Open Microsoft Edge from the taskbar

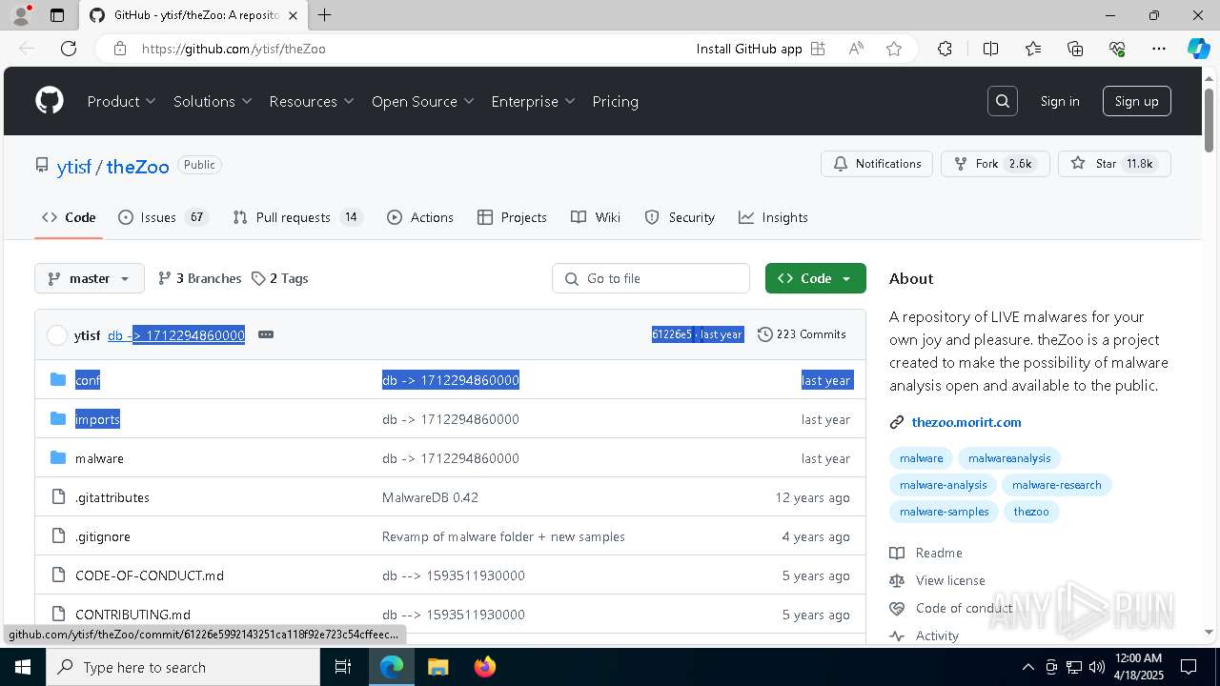point(392,667)
